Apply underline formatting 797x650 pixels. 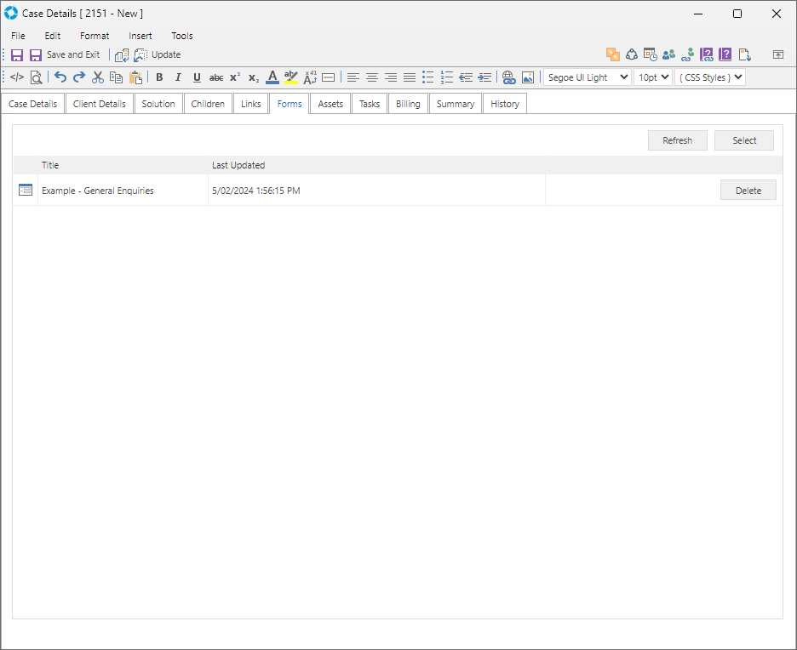(x=197, y=77)
